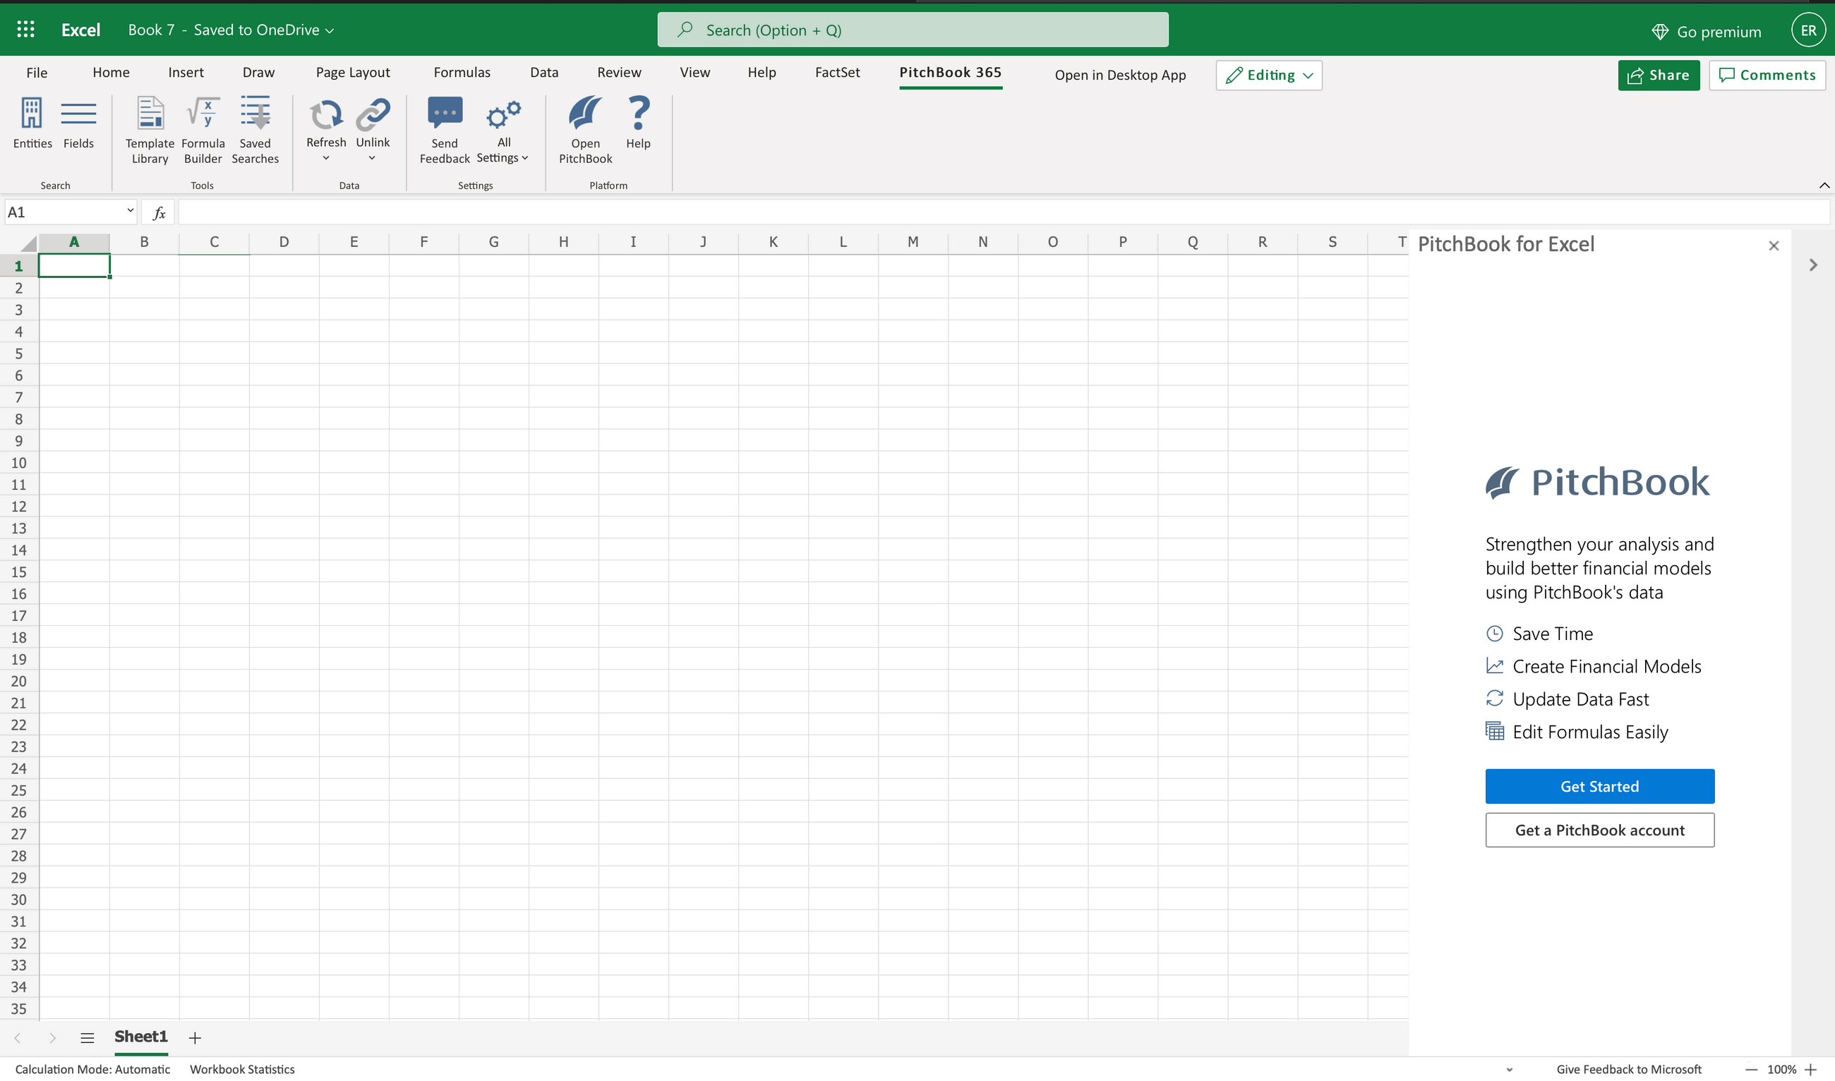Open the Template Library
Screen dimensions: 1835x1081
coord(150,114)
